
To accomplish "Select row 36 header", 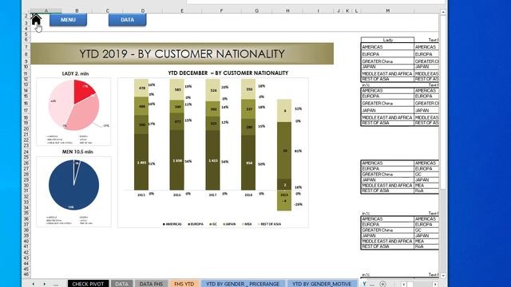I will tap(26, 219).
